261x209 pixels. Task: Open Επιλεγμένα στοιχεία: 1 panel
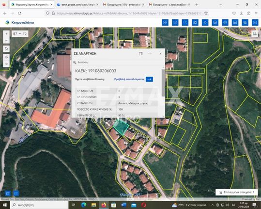(x=237, y=192)
